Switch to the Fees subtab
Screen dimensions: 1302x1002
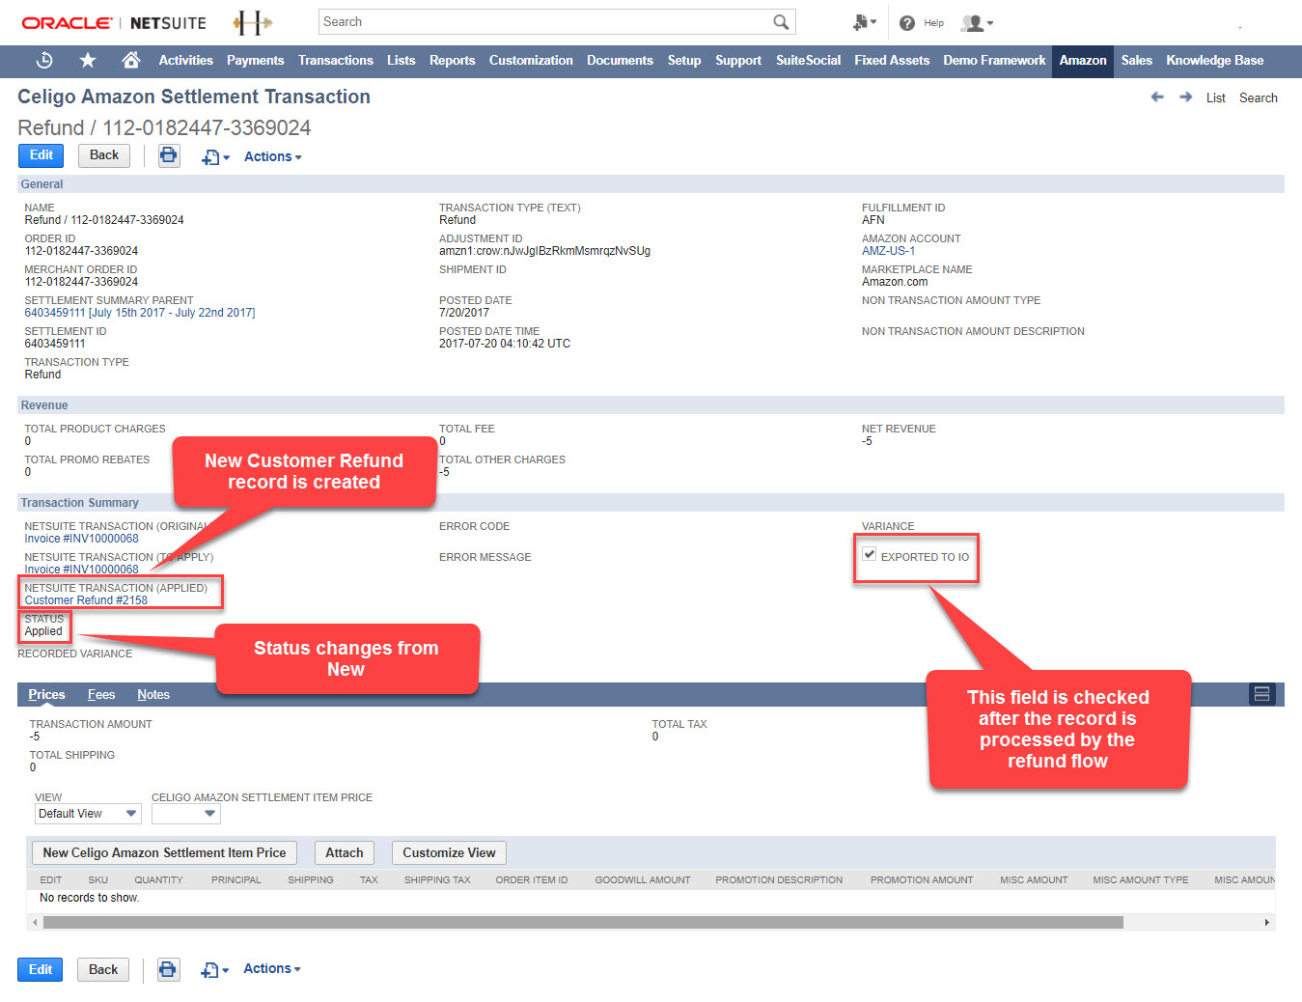(x=101, y=694)
